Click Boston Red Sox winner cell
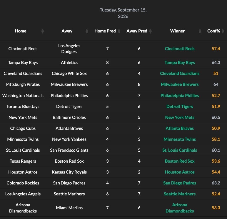The height and width of the screenshot is (219, 227). (x=180, y=161)
